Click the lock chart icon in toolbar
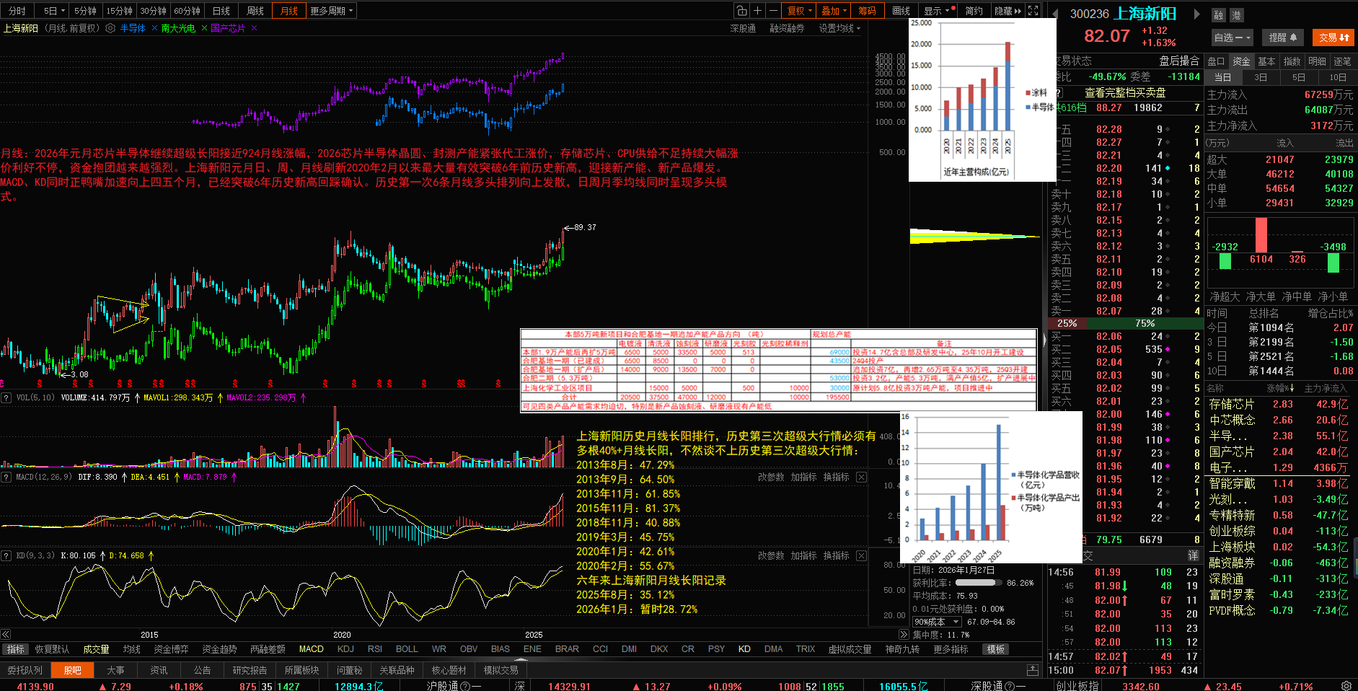The width and height of the screenshot is (1358, 691). coord(741,11)
